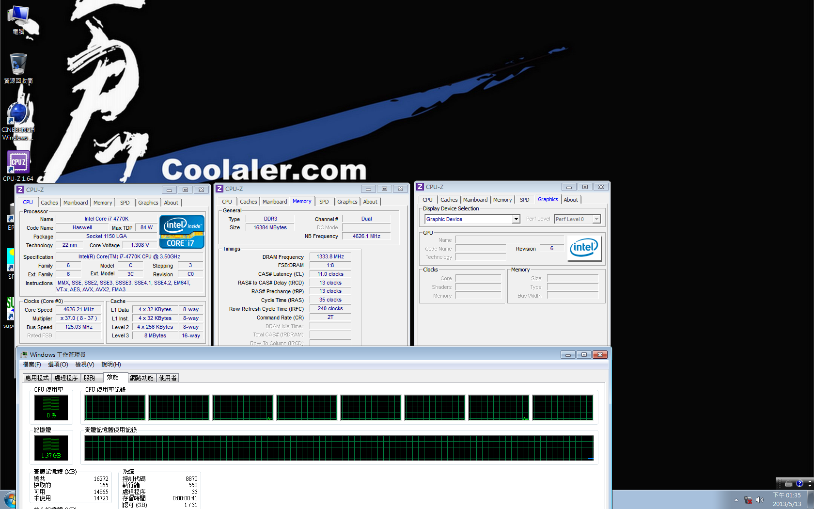The height and width of the screenshot is (509, 814).
Task: Minimize the left CPU-Z window
Action: tap(169, 190)
